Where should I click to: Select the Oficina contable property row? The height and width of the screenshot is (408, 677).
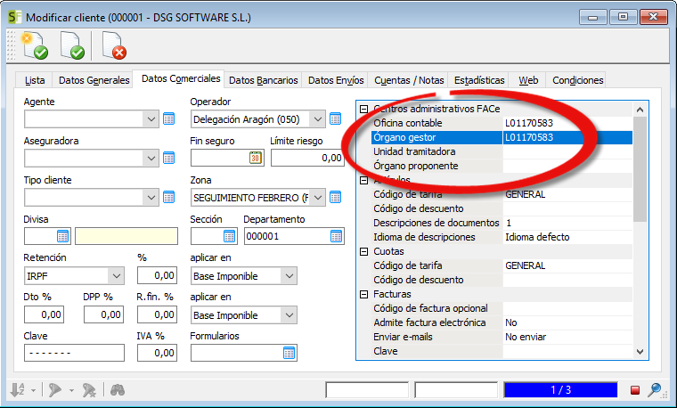click(x=502, y=123)
